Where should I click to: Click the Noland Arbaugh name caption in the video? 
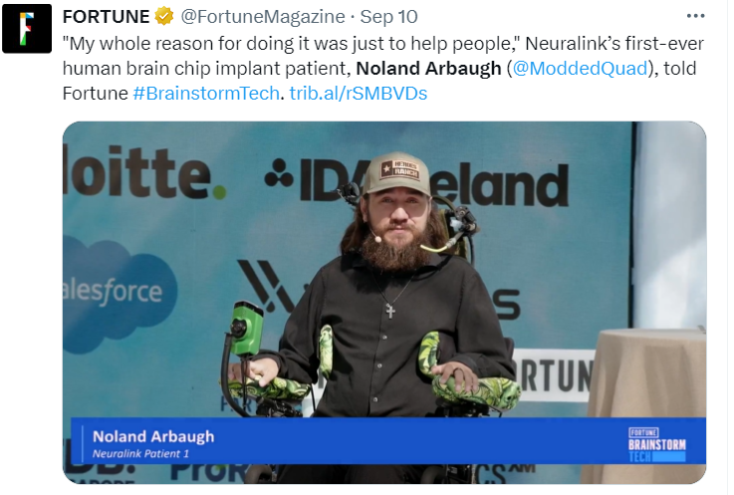(x=153, y=436)
